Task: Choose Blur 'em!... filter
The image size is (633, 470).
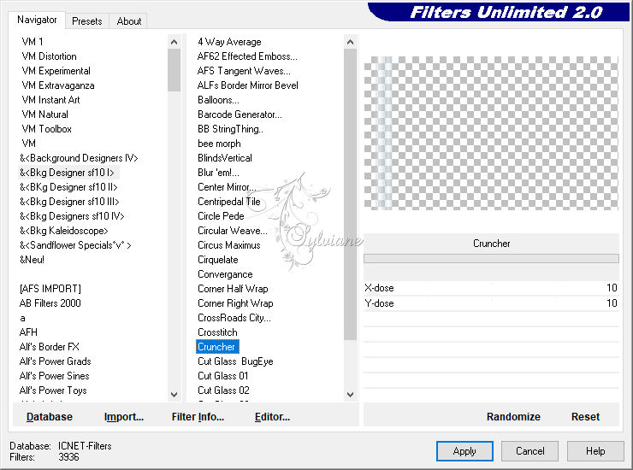Action: point(218,173)
